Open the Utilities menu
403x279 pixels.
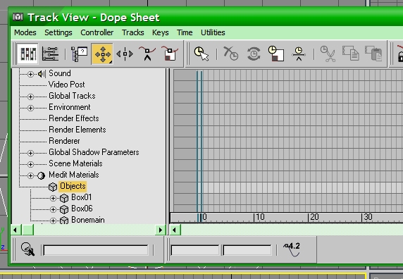pyautogui.click(x=213, y=32)
